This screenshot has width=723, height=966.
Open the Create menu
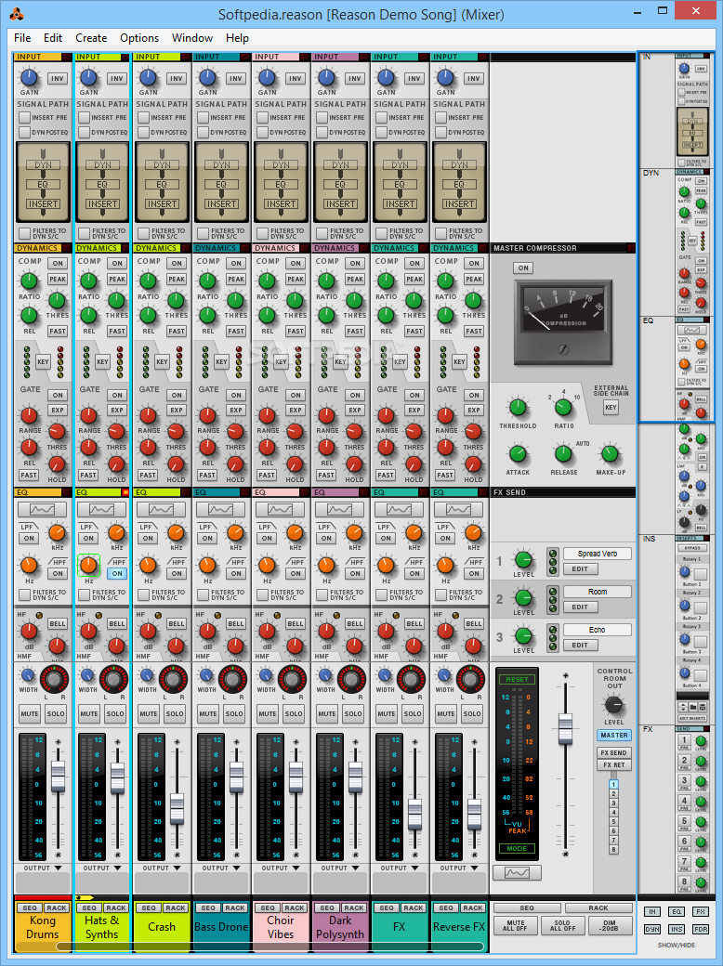[x=91, y=37]
